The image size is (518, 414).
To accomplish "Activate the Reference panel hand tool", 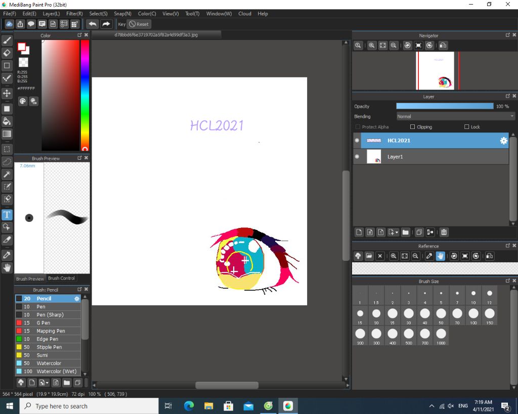I will tap(441, 256).
